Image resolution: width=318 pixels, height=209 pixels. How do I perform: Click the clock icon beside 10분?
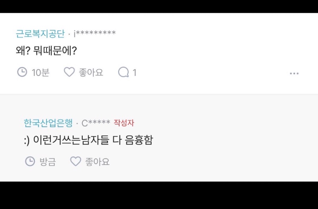22,72
